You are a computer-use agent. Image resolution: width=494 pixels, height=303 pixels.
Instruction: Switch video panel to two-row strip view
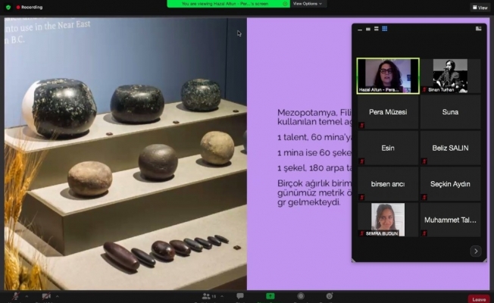click(x=376, y=29)
